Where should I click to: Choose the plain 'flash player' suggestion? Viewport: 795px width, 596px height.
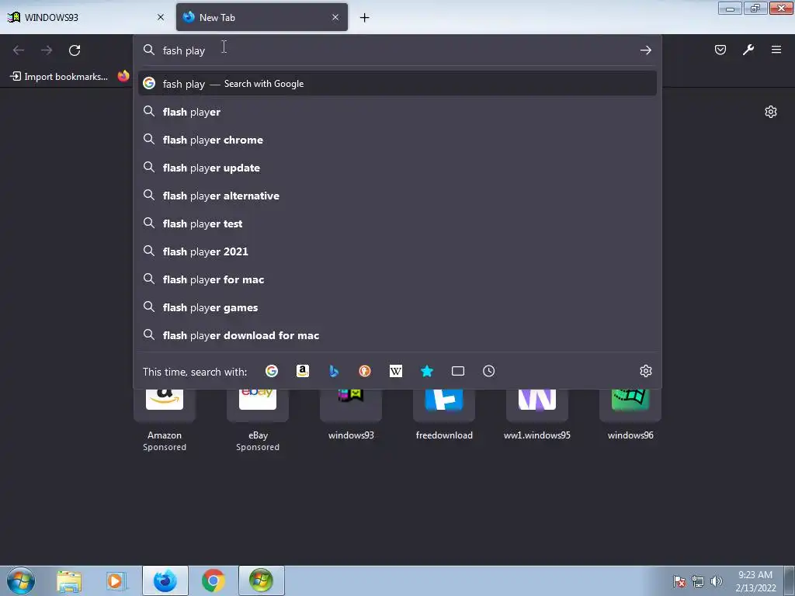click(397, 112)
